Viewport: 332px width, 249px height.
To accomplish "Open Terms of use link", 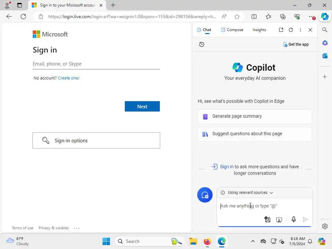I will [22, 228].
